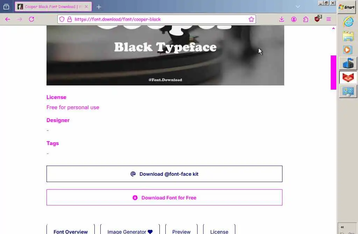This screenshot has height=234, width=358.
Task: Select the Cooper Black Font Download tab
Action: point(53,7)
